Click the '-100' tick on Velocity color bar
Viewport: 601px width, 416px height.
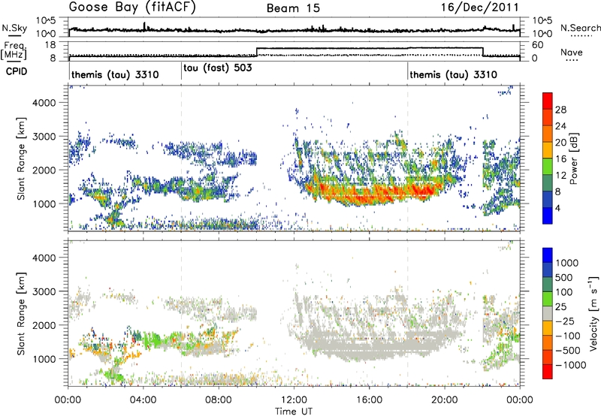(567, 336)
